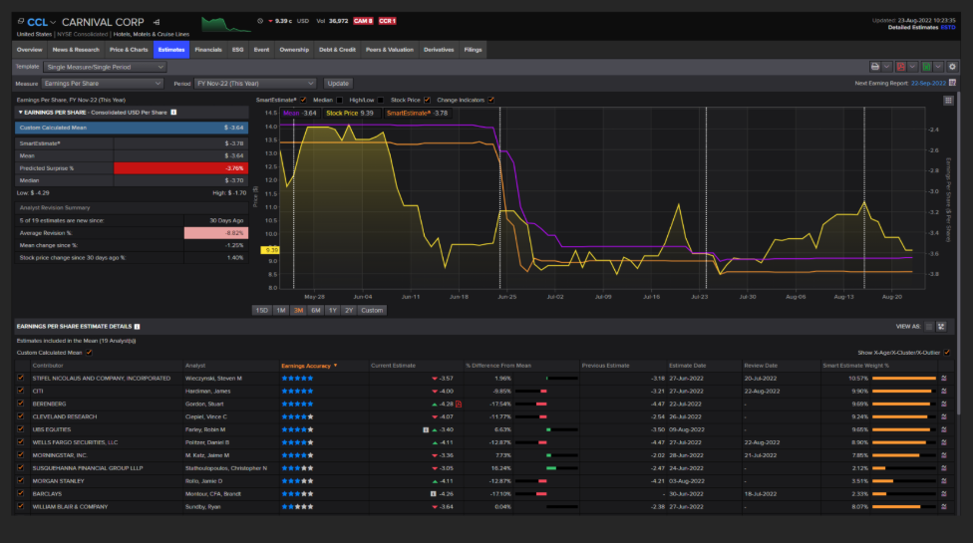
Task: Open the Template dropdown
Action: click(105, 67)
